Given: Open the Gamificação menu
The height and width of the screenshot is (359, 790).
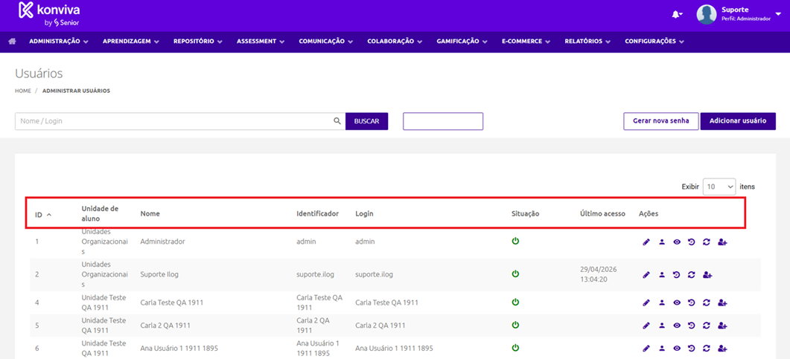Looking at the screenshot, I should coord(462,42).
